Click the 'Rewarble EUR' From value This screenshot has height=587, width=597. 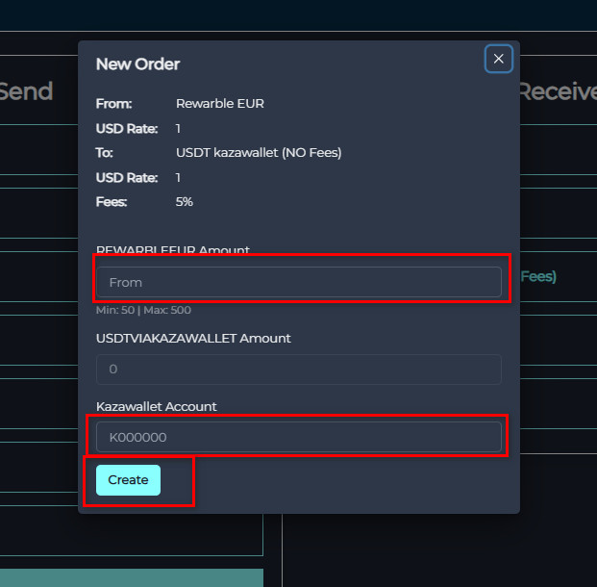point(220,104)
